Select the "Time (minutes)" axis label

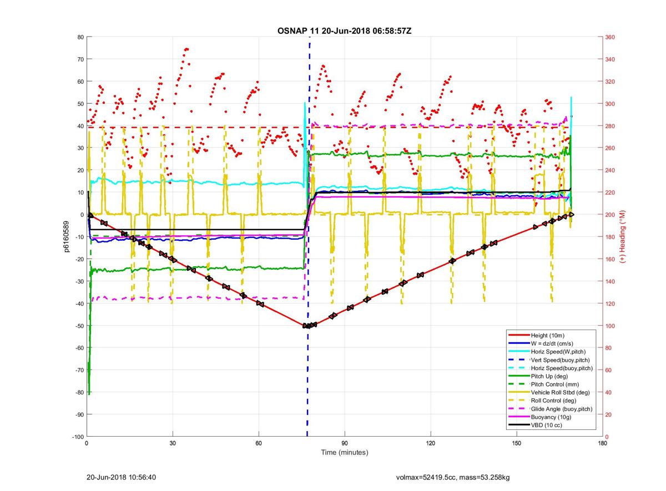[x=344, y=452]
